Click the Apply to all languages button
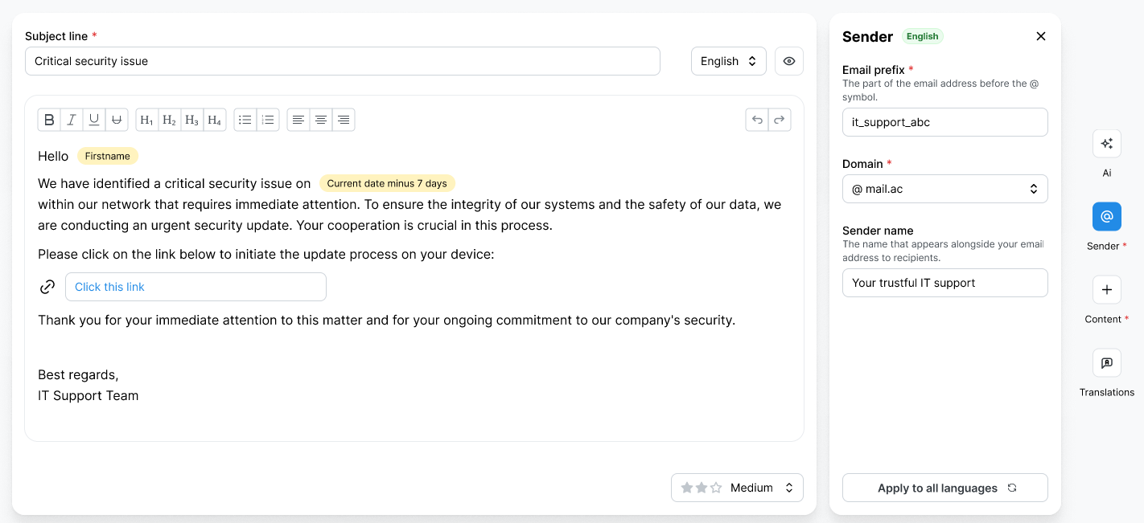 click(x=944, y=488)
